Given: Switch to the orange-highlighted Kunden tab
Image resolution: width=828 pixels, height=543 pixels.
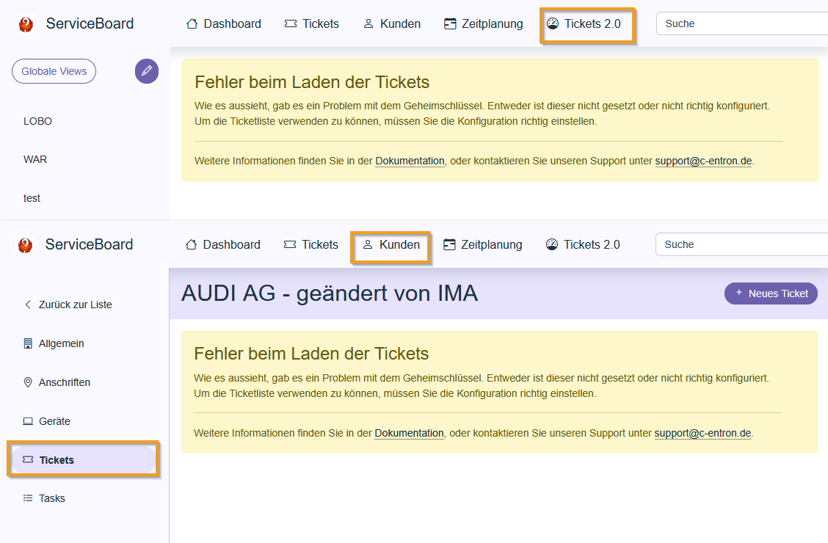Looking at the screenshot, I should click(392, 244).
